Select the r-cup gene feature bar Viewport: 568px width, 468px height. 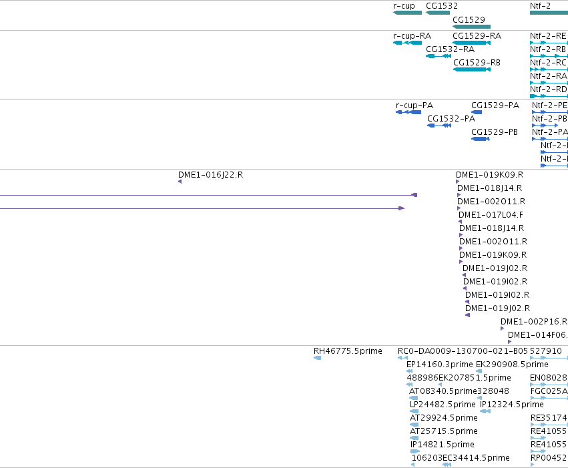coord(408,13)
